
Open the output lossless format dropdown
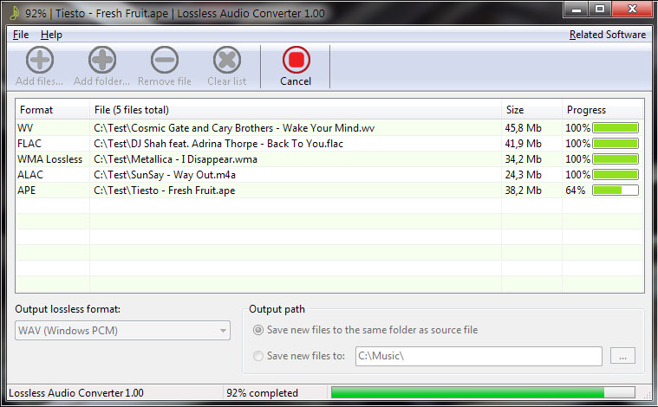click(x=122, y=331)
